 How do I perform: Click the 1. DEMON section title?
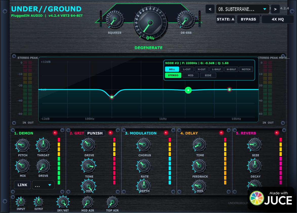click(x=24, y=133)
